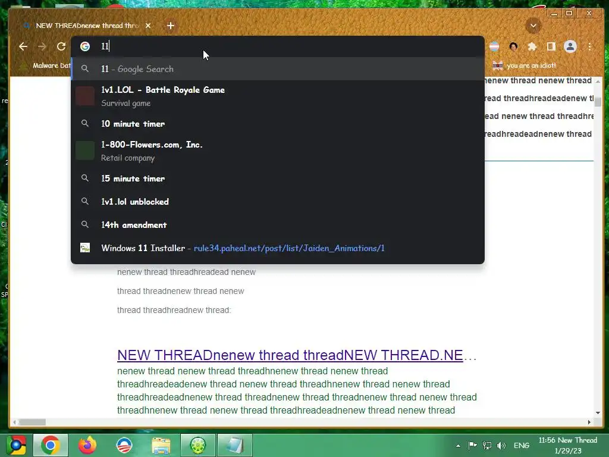The image size is (609, 457).
Task: Select the NEW THREADnenew thread browser tab
Action: point(87,26)
